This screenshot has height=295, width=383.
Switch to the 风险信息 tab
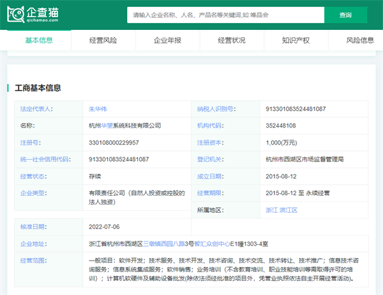click(x=359, y=40)
